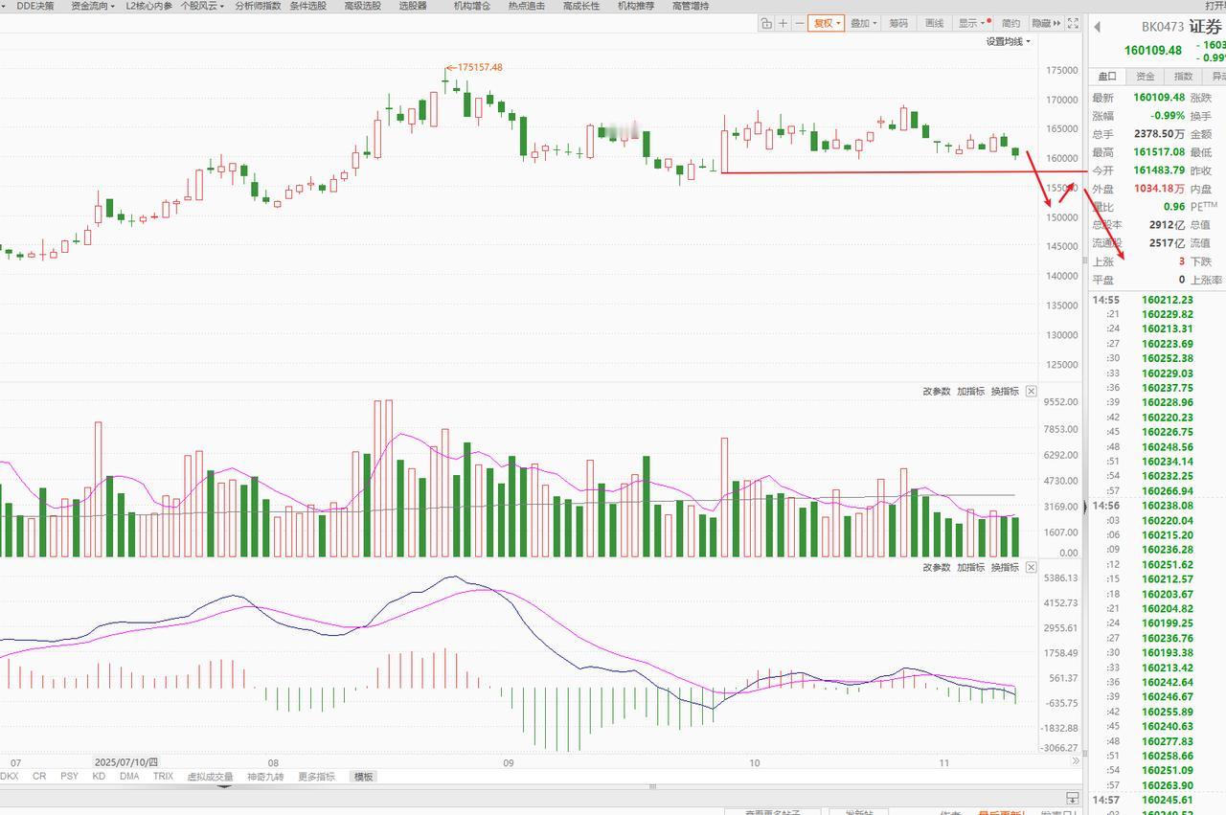
Task: Click the 14:55 tick price 160212.23
Action: (1168, 300)
